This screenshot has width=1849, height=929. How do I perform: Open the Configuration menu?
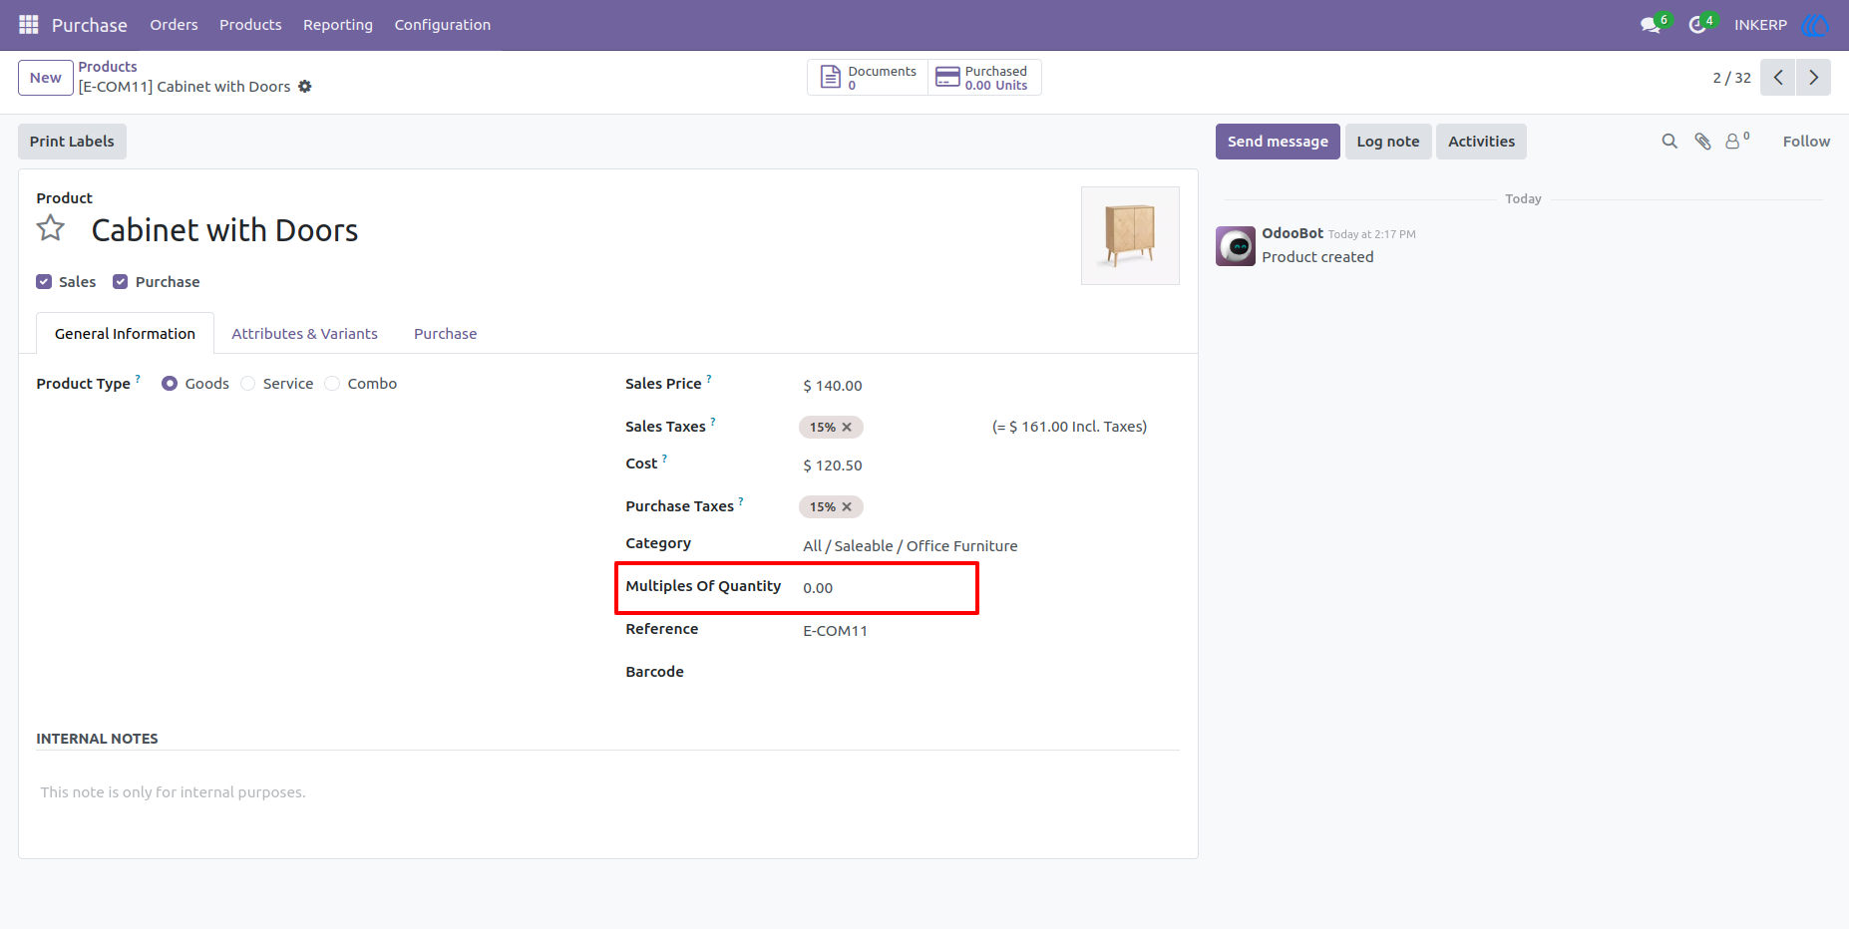click(443, 25)
